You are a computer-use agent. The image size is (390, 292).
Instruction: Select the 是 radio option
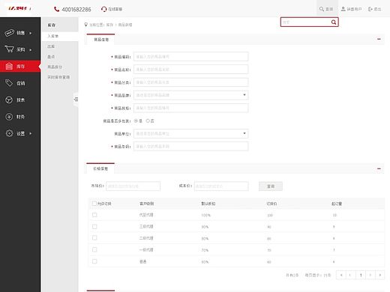tap(136, 121)
